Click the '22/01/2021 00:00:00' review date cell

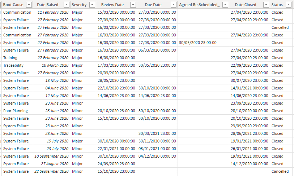116,149
